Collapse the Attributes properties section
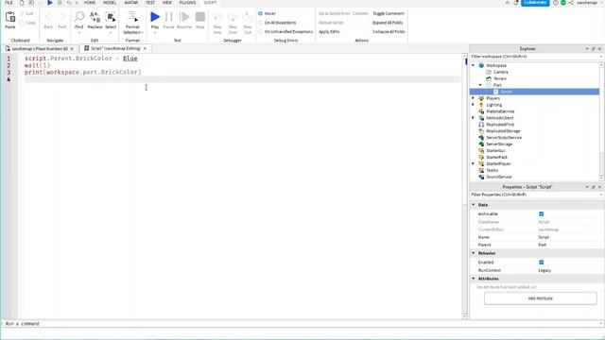The height and width of the screenshot is (340, 605). (x=474, y=279)
